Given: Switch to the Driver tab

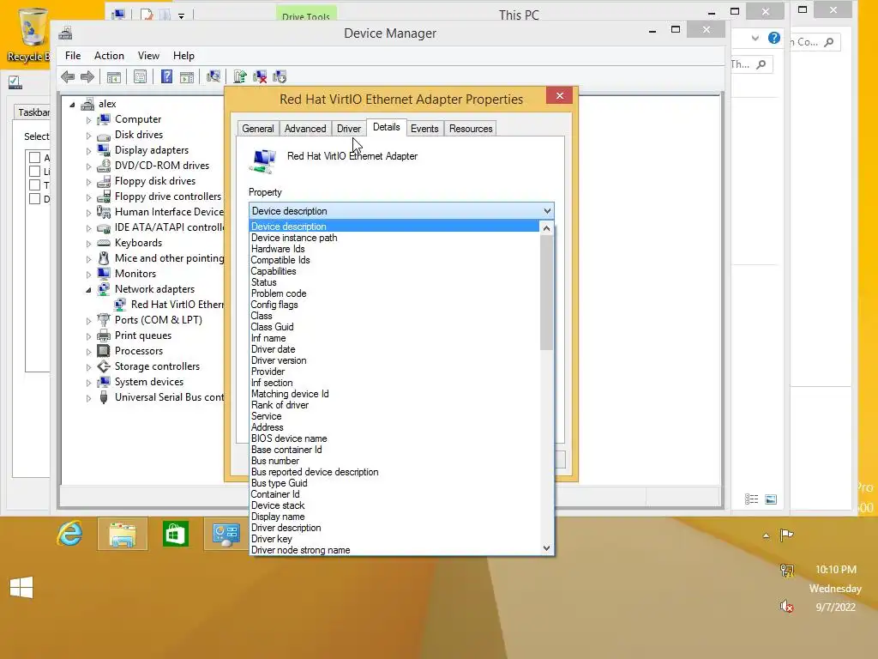Looking at the screenshot, I should tap(349, 129).
